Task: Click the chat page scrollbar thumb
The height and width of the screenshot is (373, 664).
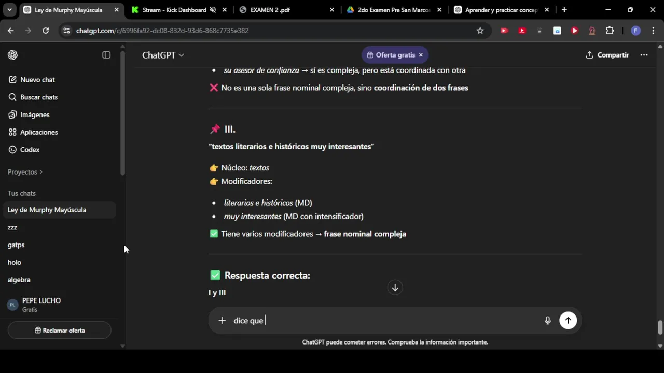Action: (660, 328)
